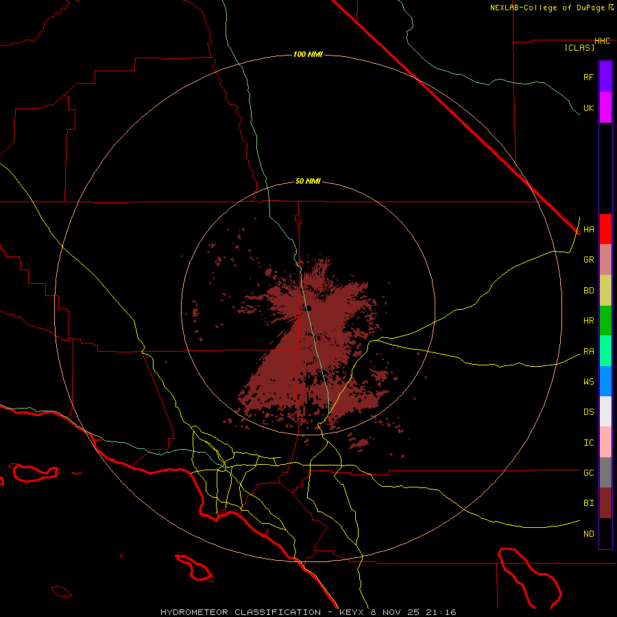Click the UK magenta legend swatch

[605, 108]
